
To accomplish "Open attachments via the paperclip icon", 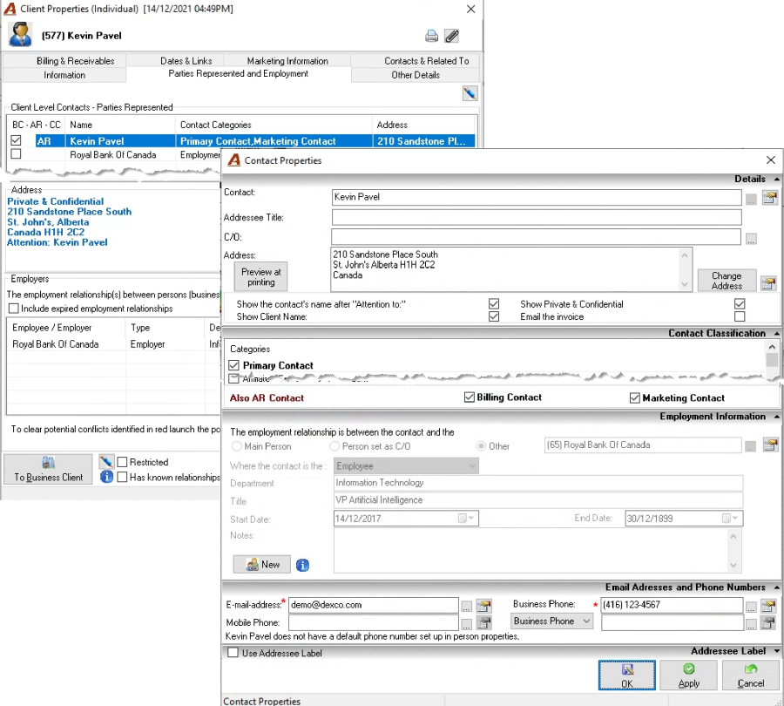I will coord(451,36).
